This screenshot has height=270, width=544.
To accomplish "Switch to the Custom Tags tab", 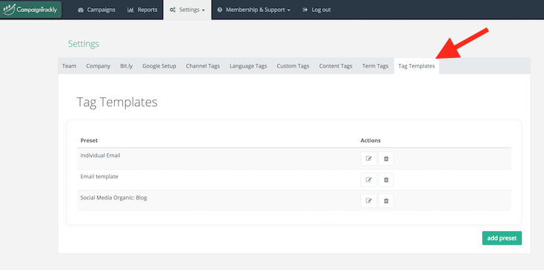I will [293, 65].
